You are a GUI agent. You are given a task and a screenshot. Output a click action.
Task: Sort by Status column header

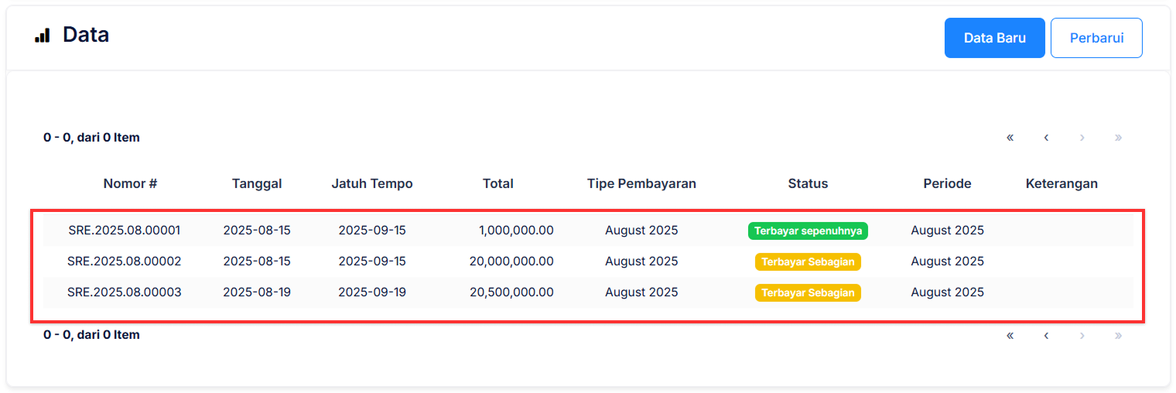tap(808, 183)
